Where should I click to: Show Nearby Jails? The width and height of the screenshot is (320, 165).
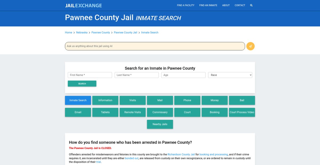160,124
